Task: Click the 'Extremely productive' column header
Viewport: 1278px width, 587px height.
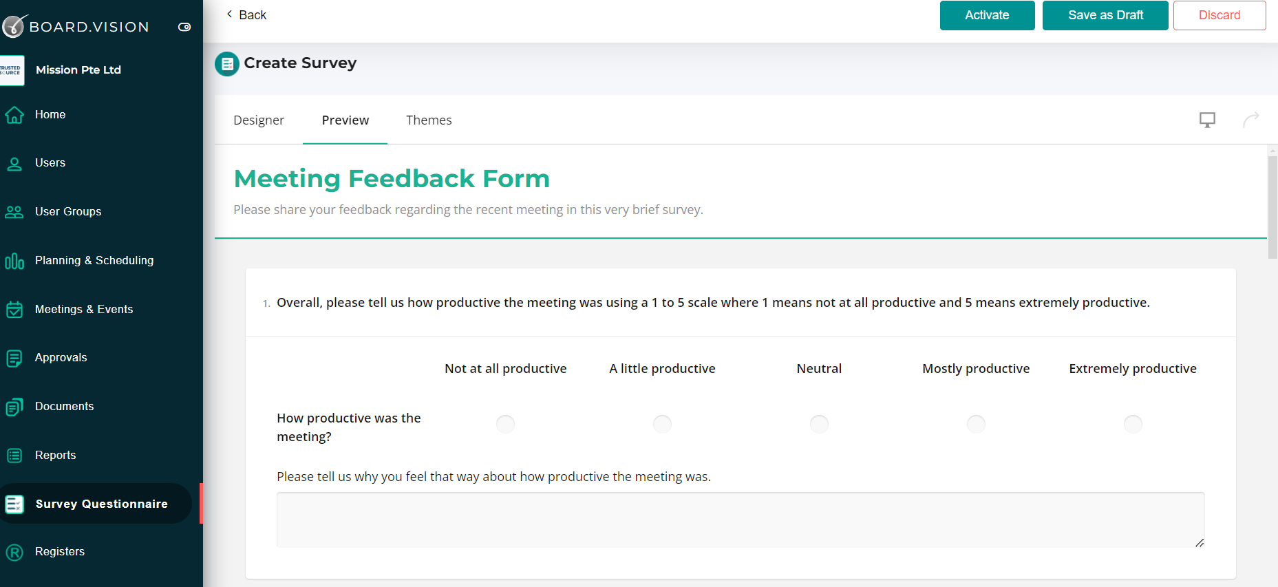Action: pos(1133,369)
